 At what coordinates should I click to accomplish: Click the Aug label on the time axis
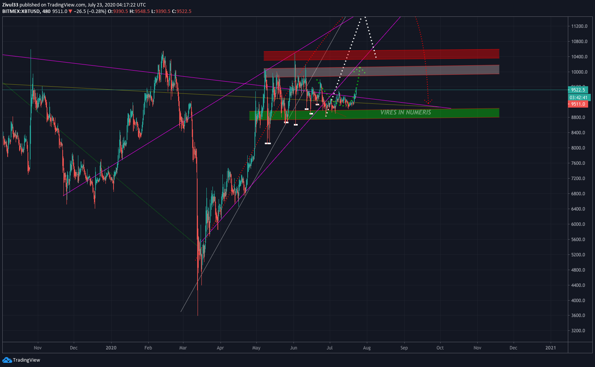(367, 348)
